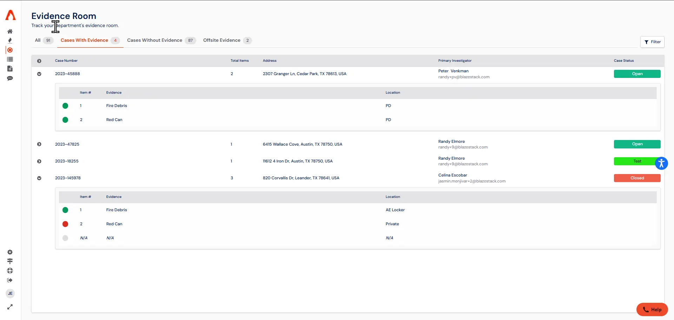Sort by Primary Investigator column header

coord(455,61)
